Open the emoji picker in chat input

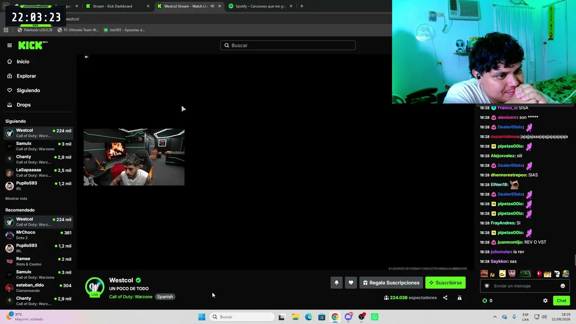click(562, 286)
